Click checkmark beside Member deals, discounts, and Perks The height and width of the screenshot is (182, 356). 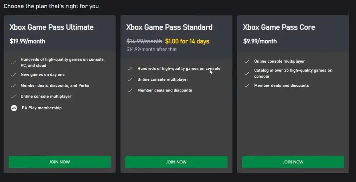pyautogui.click(x=13, y=85)
